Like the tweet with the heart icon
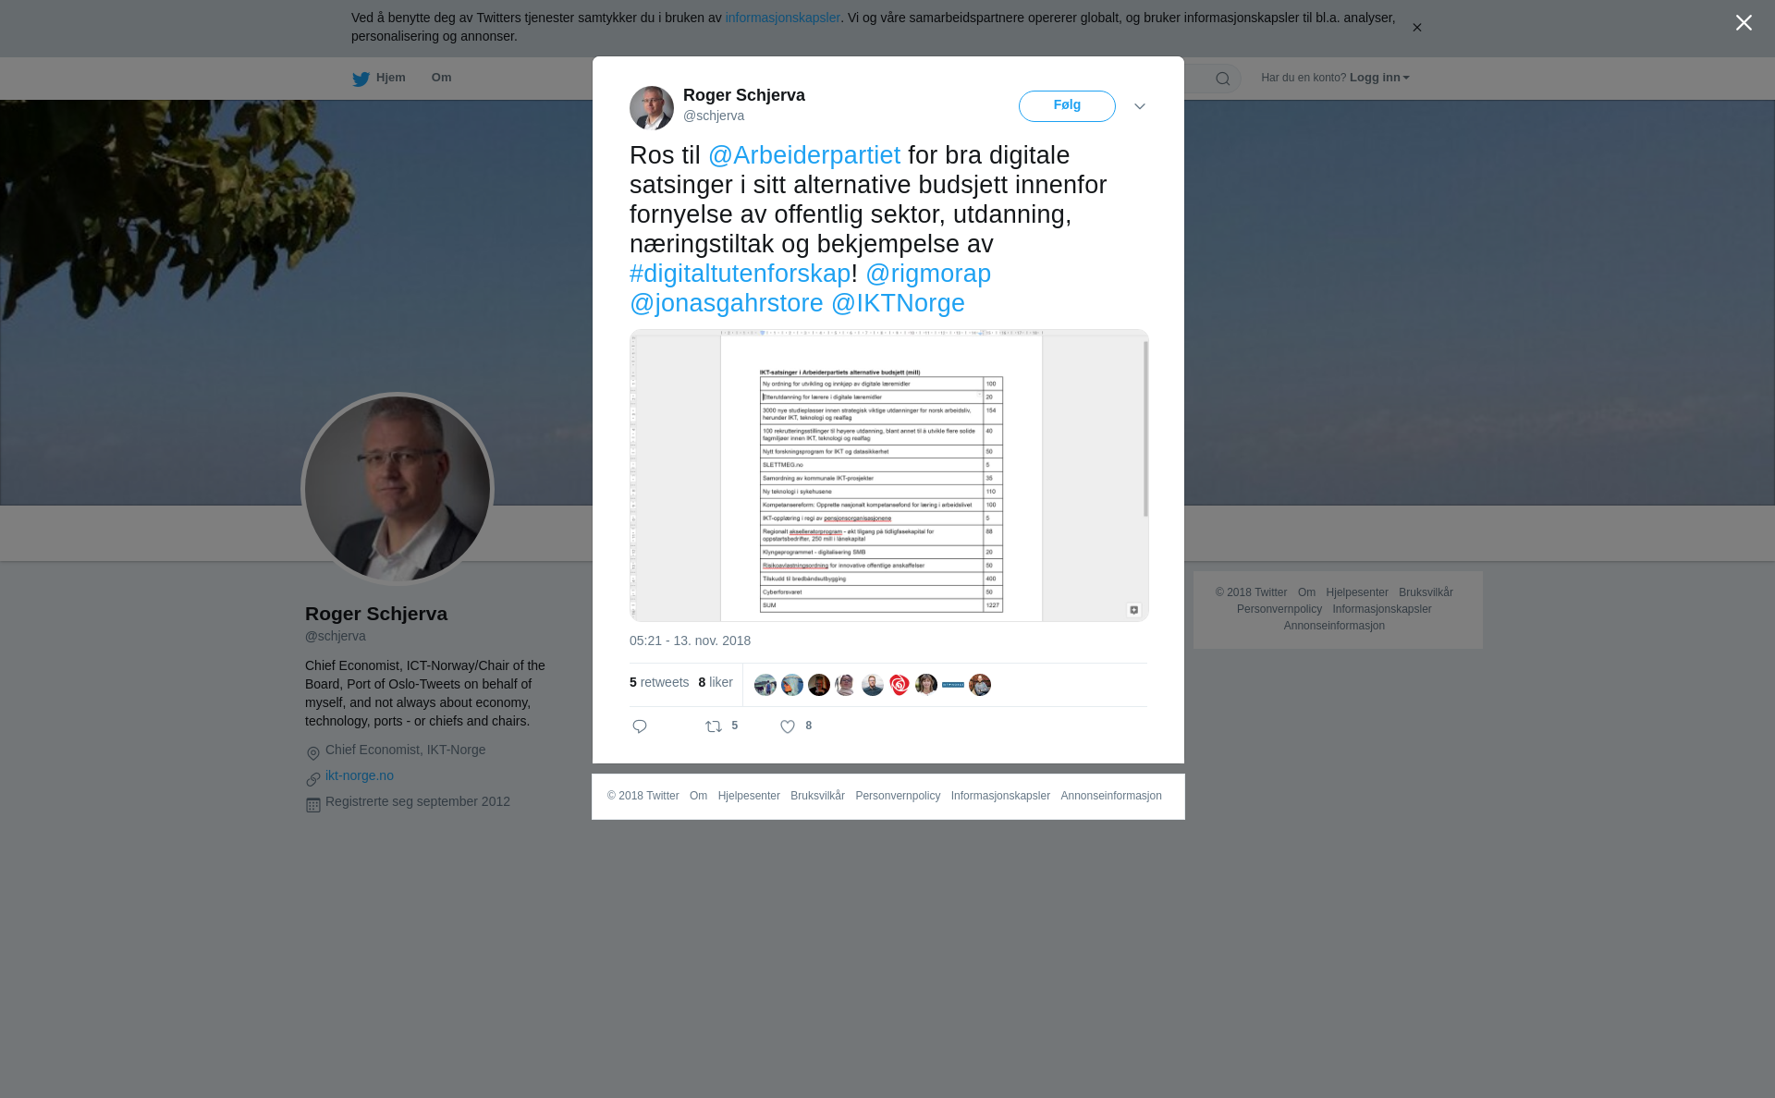Viewport: 1775px width, 1098px height. (x=788, y=726)
